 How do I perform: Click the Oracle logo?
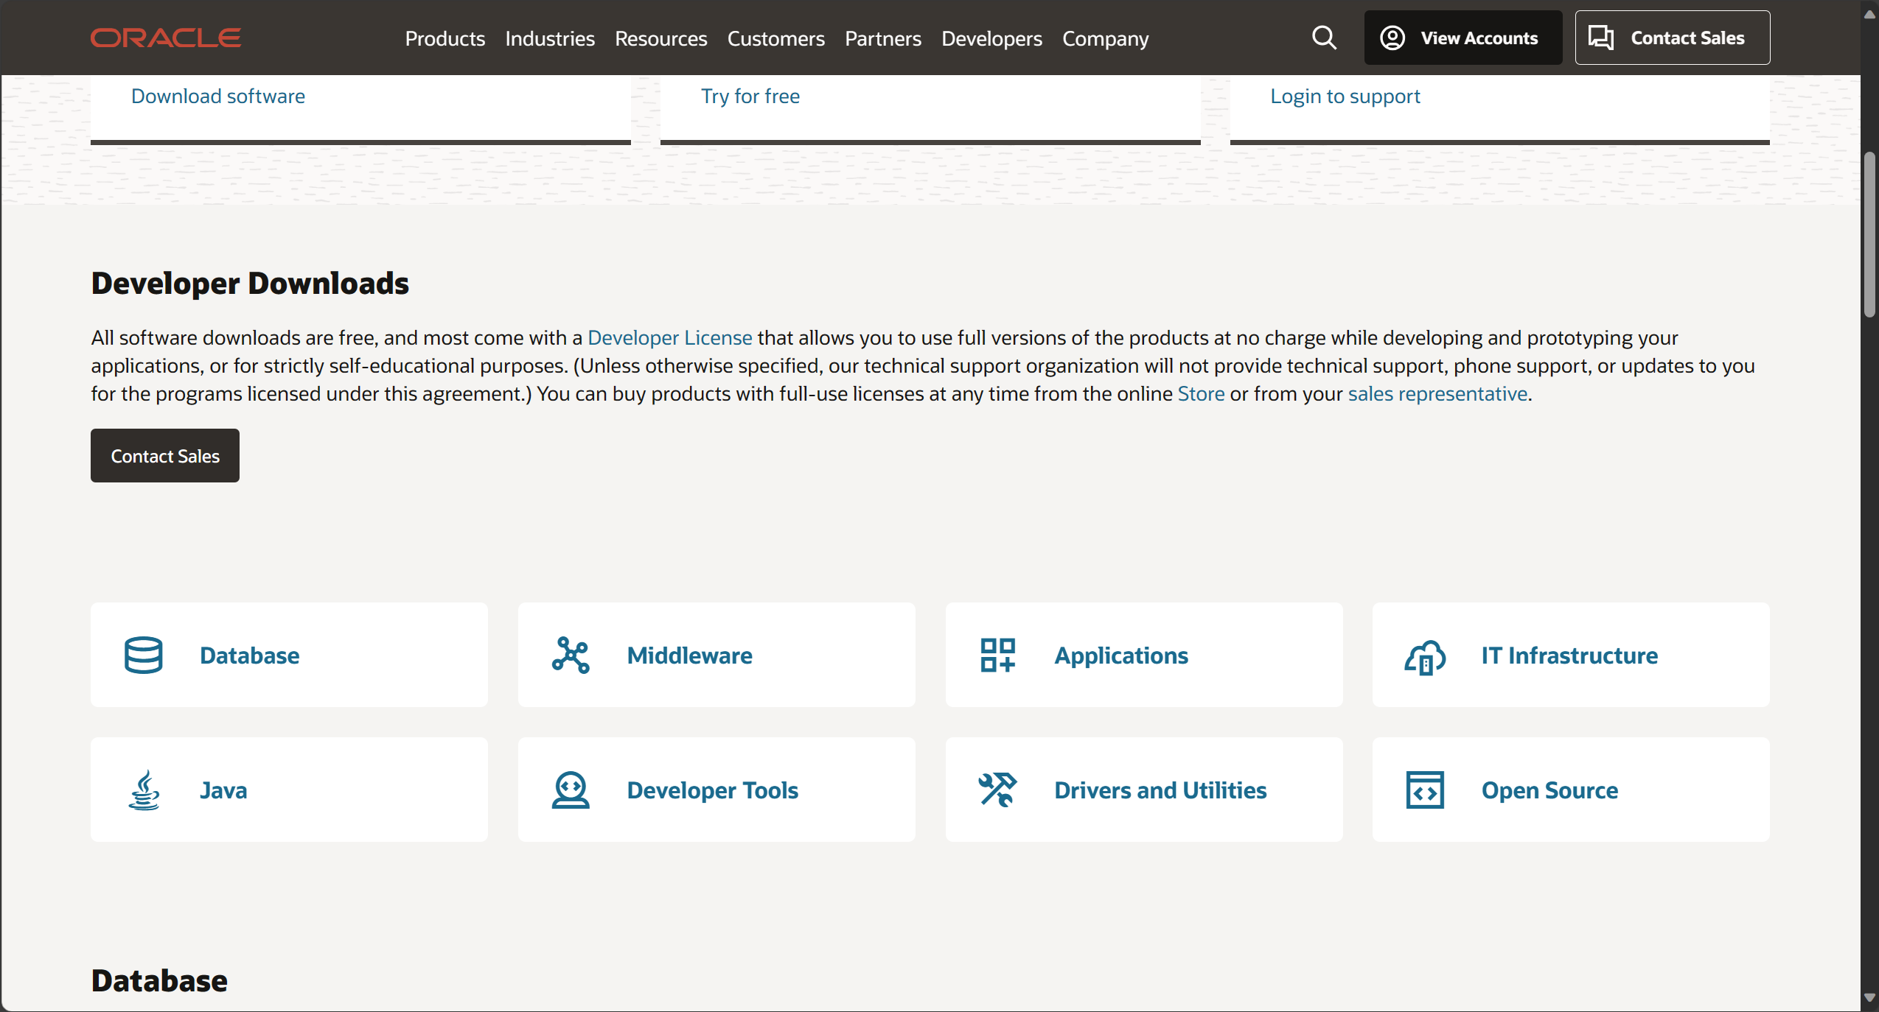click(166, 38)
